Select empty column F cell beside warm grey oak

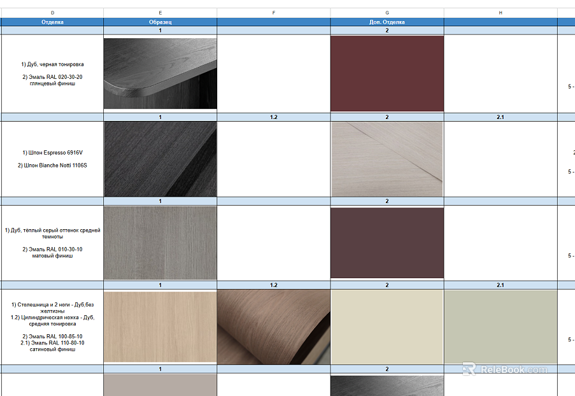coord(274,243)
